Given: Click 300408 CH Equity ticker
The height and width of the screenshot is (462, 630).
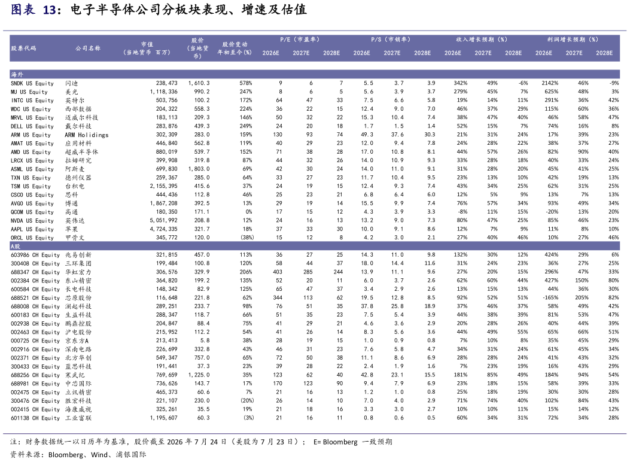Looking at the screenshot, I should [35, 263].
